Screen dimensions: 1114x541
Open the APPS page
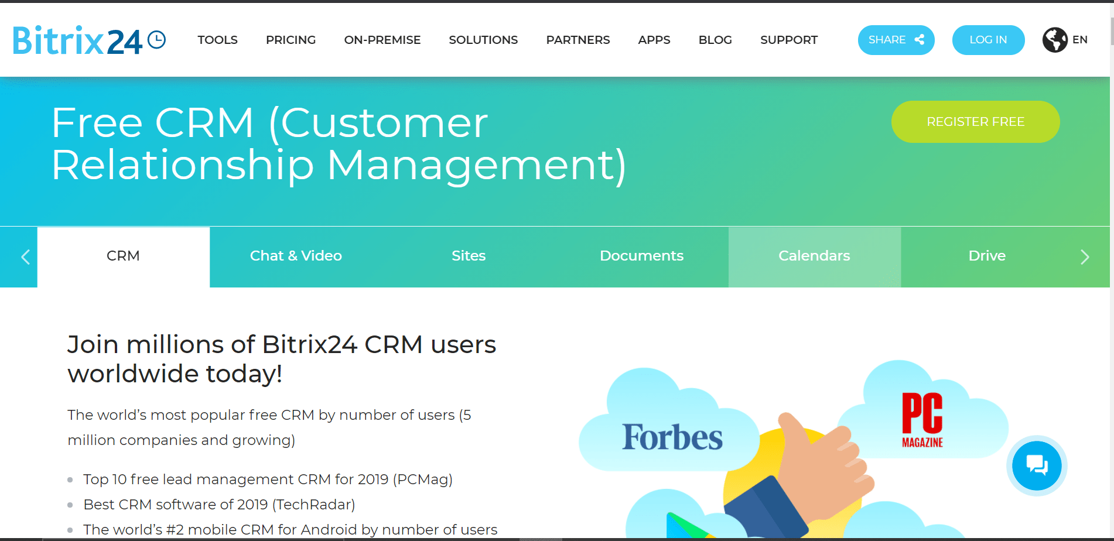pos(654,40)
